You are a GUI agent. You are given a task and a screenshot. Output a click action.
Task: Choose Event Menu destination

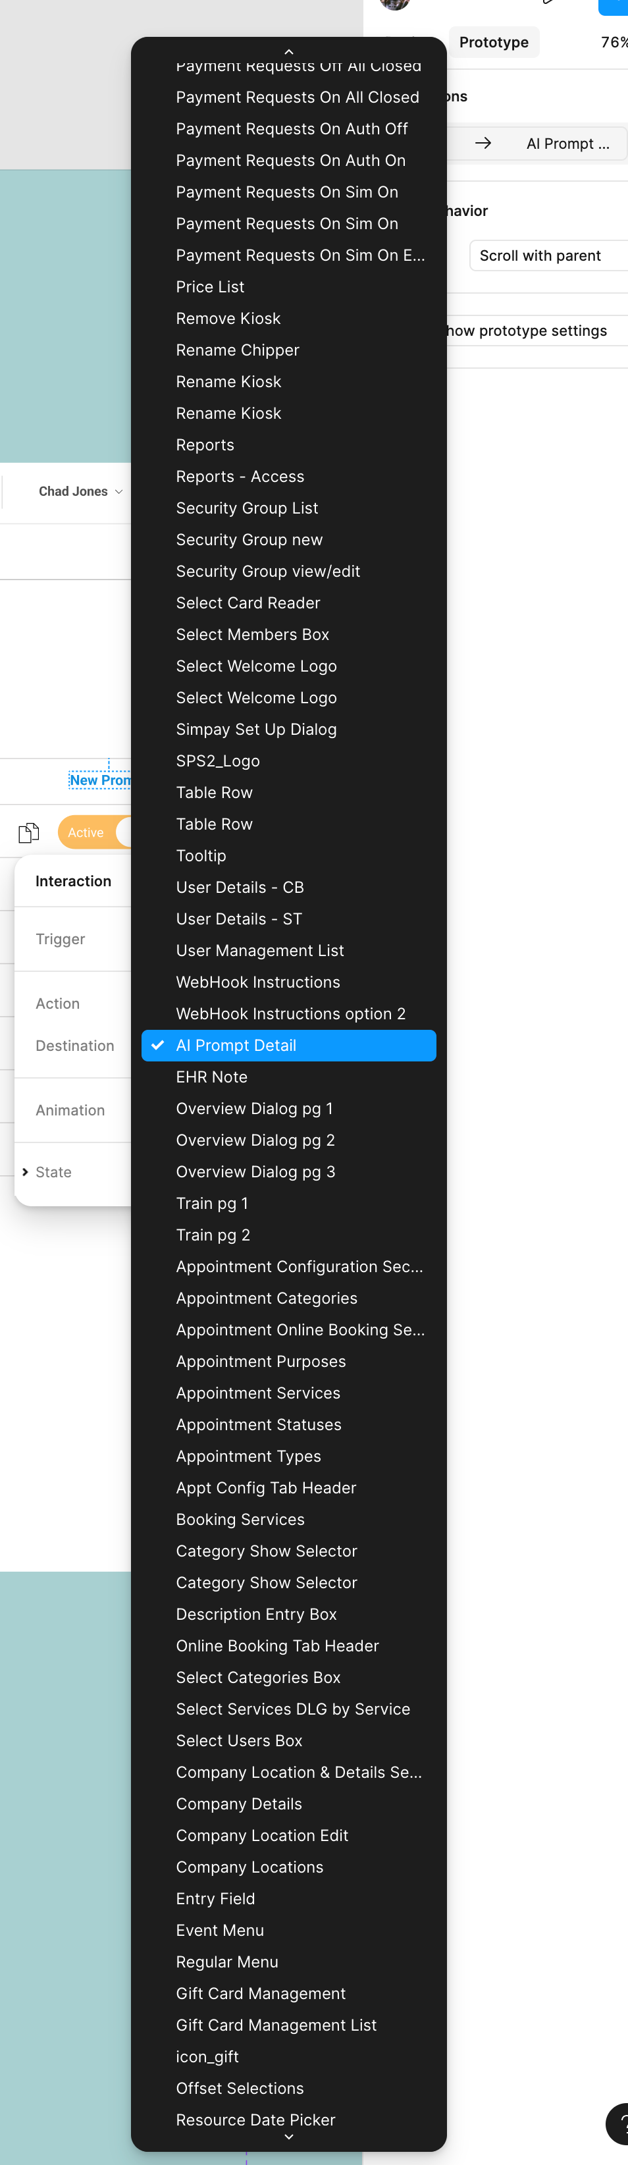pos(288,1931)
